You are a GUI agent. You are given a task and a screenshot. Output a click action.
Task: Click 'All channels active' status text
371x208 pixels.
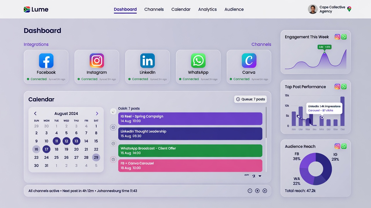coord(44,191)
